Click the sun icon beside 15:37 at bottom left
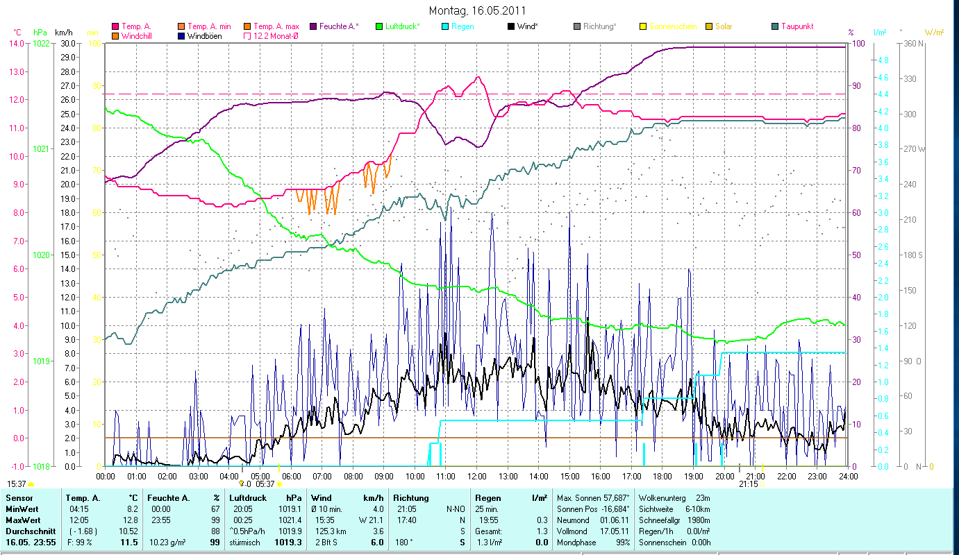The image size is (959, 555). tap(31, 484)
